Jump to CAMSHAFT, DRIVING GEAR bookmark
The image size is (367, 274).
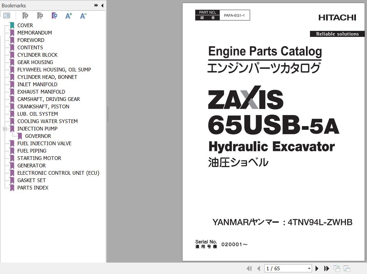(x=49, y=99)
